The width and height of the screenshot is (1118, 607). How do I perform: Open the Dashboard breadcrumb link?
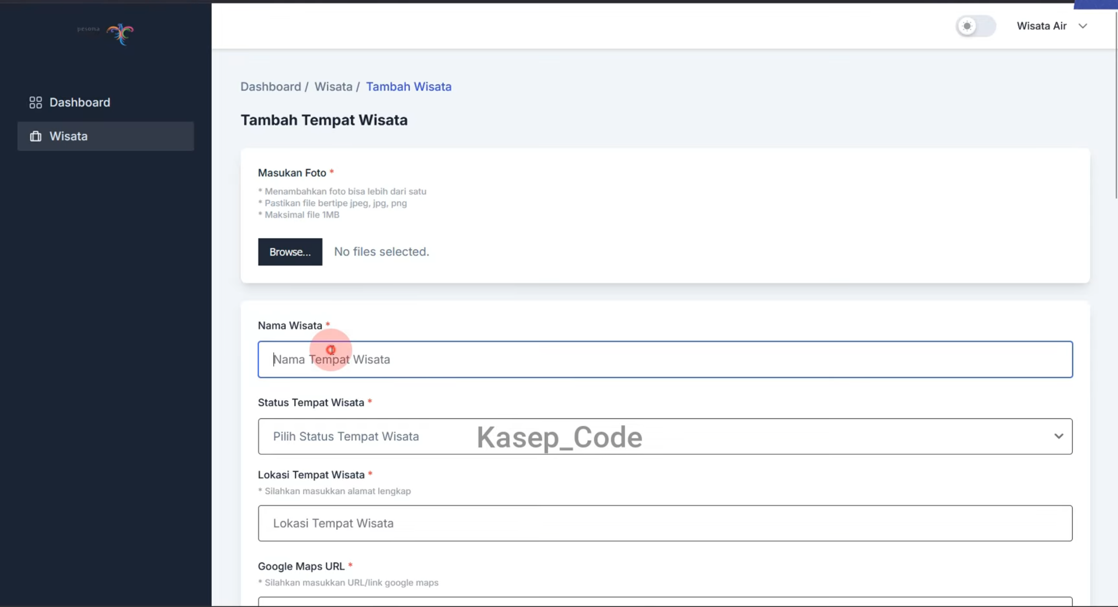270,86
